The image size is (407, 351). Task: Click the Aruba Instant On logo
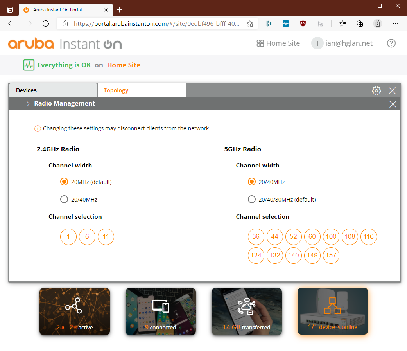[65, 44]
